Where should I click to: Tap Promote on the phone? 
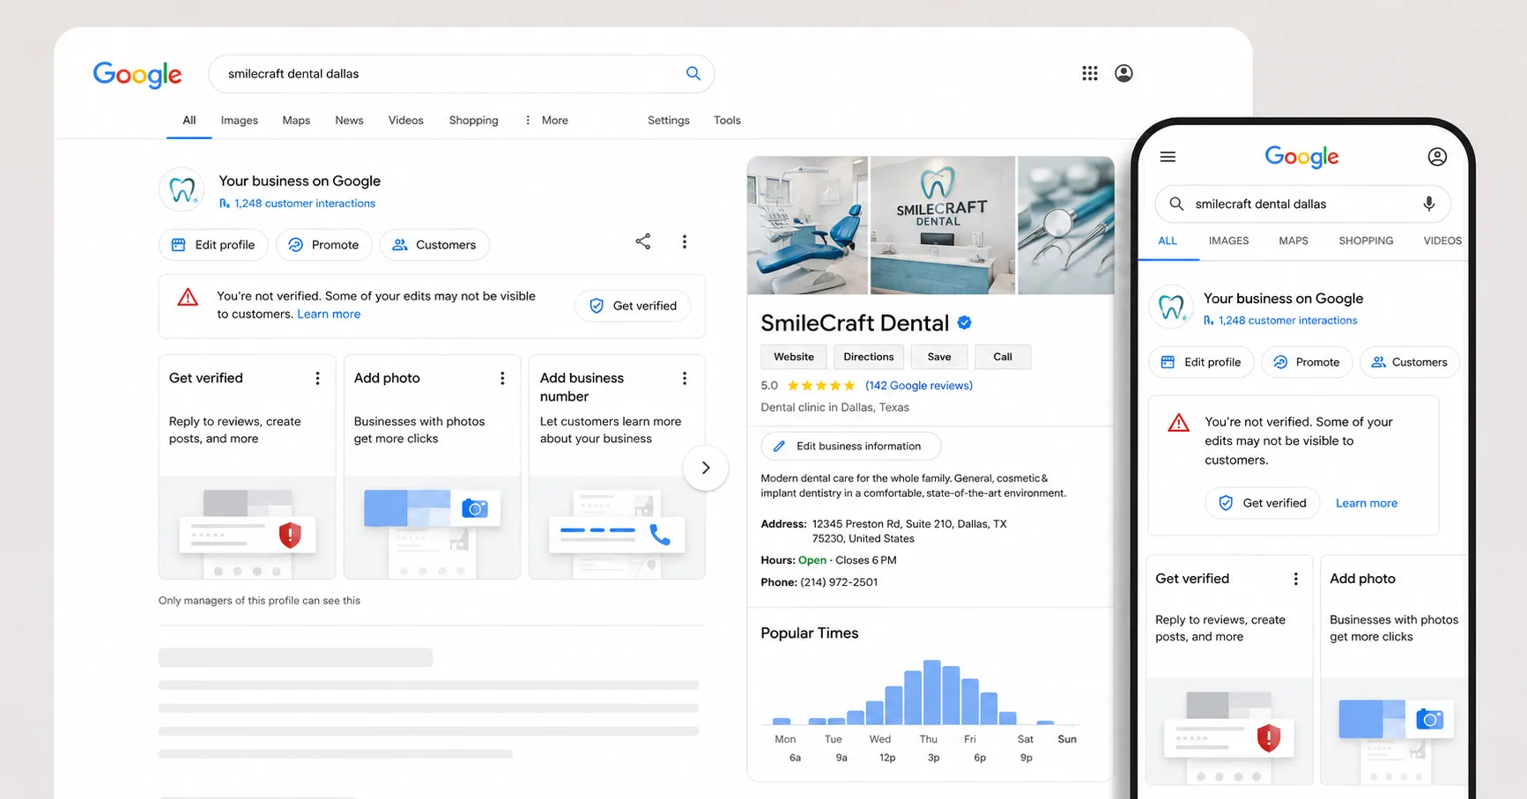1307,362
